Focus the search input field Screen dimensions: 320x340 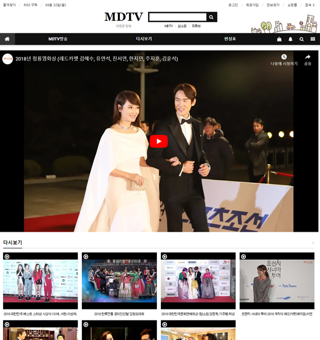point(177,17)
